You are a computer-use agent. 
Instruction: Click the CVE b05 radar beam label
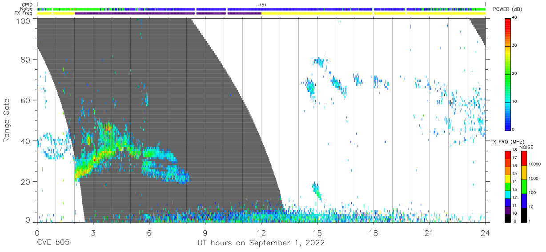[53, 243]
